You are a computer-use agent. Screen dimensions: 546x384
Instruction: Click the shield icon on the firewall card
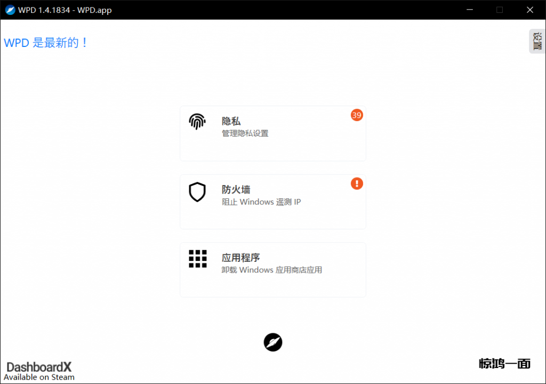tap(197, 192)
